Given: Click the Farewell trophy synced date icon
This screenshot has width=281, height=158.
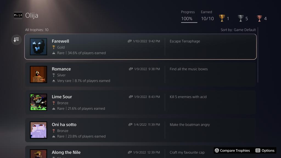Looking at the screenshot, I should click(130, 41).
